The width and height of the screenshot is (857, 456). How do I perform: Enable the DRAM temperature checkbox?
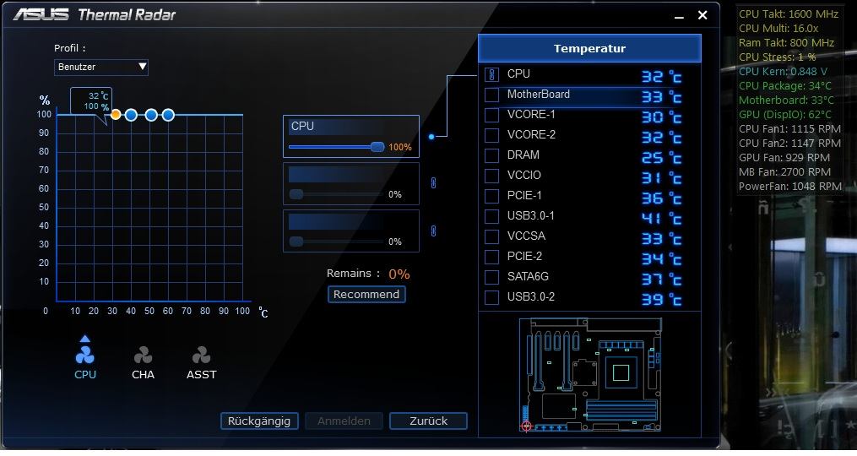point(492,155)
